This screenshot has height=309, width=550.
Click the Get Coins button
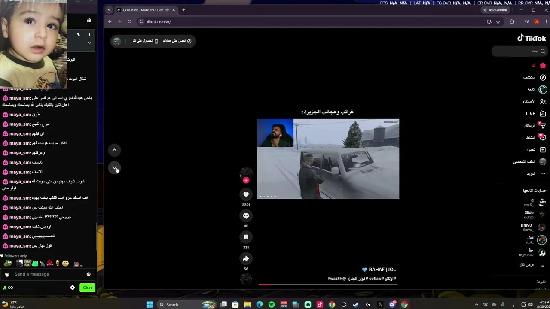(x=177, y=41)
